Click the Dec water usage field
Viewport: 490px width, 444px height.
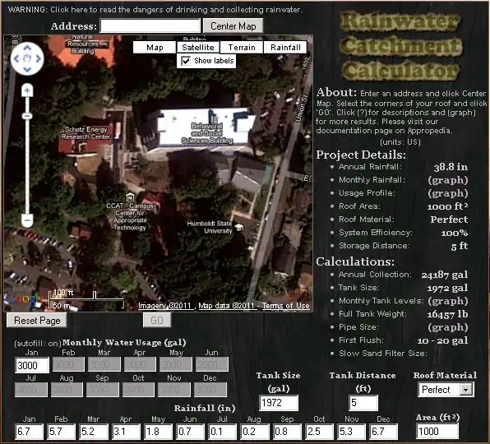pos(210,390)
